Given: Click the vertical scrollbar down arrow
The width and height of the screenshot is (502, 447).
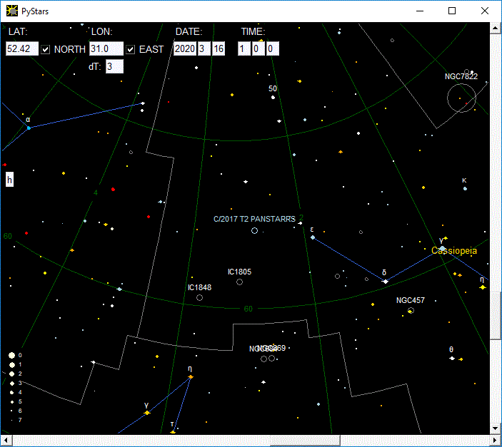Looking at the screenshot, I should click(496, 428).
